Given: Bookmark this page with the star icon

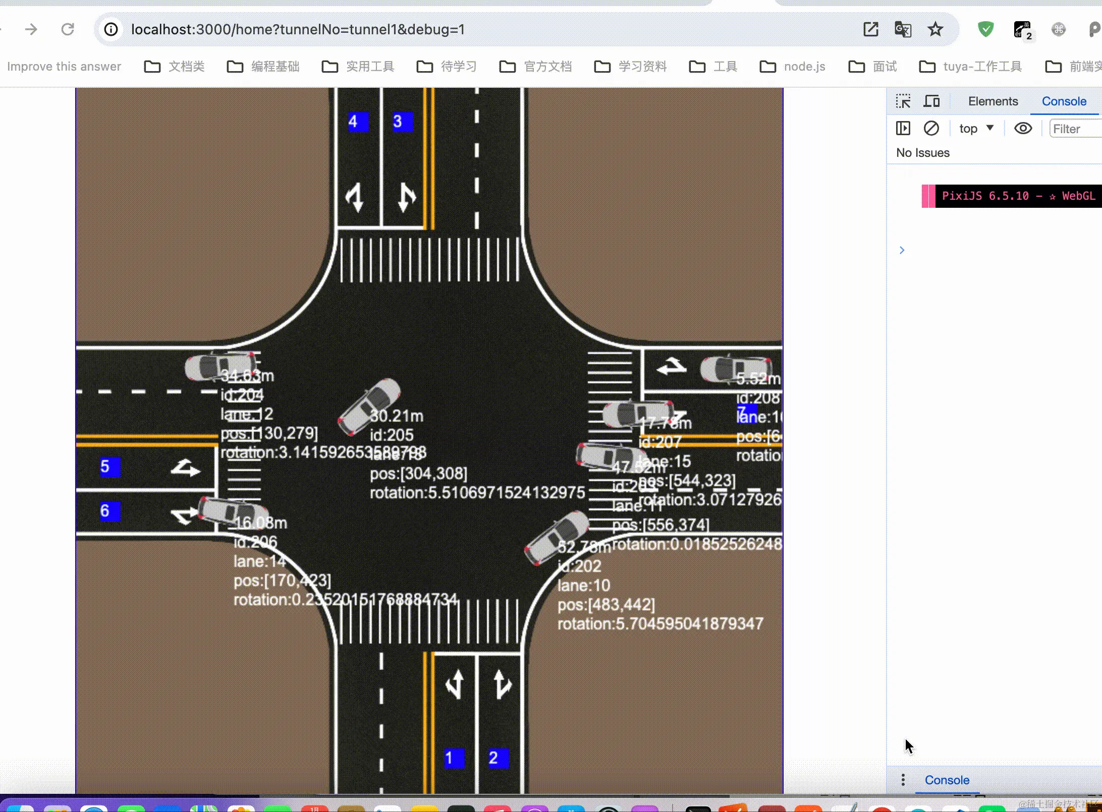Looking at the screenshot, I should (x=935, y=29).
